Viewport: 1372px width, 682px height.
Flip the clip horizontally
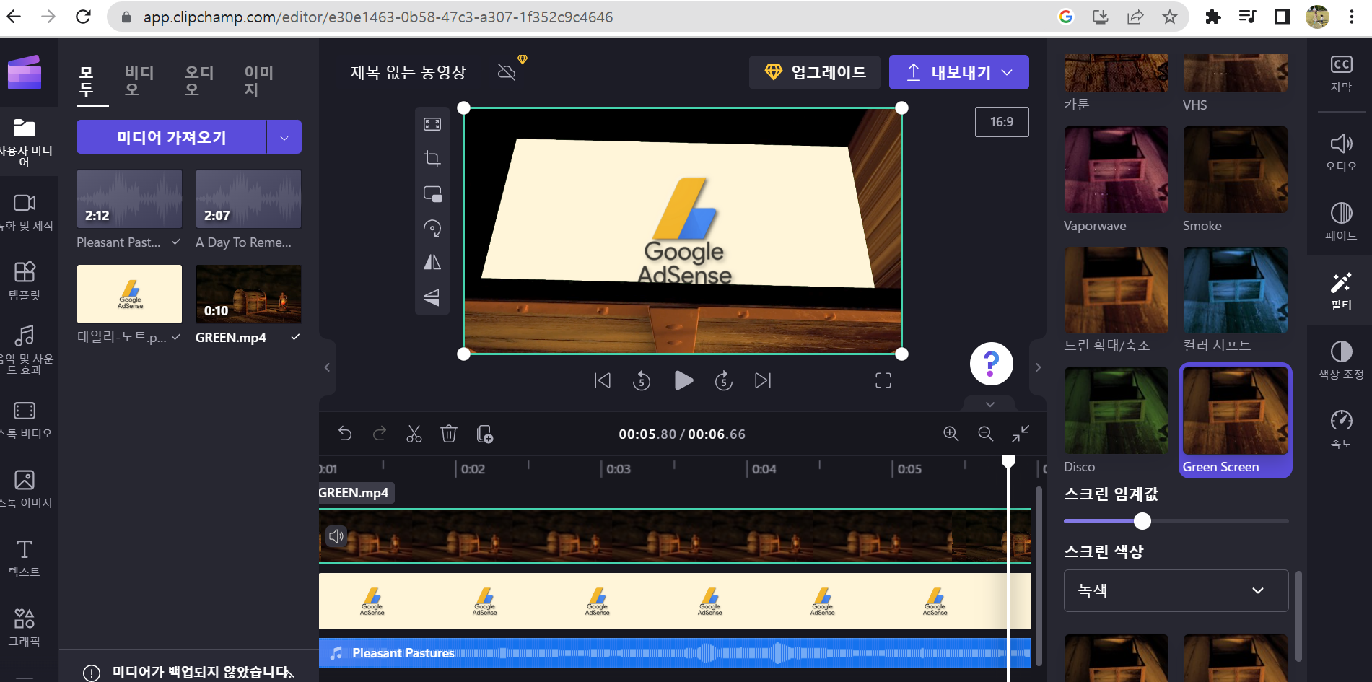tap(432, 262)
